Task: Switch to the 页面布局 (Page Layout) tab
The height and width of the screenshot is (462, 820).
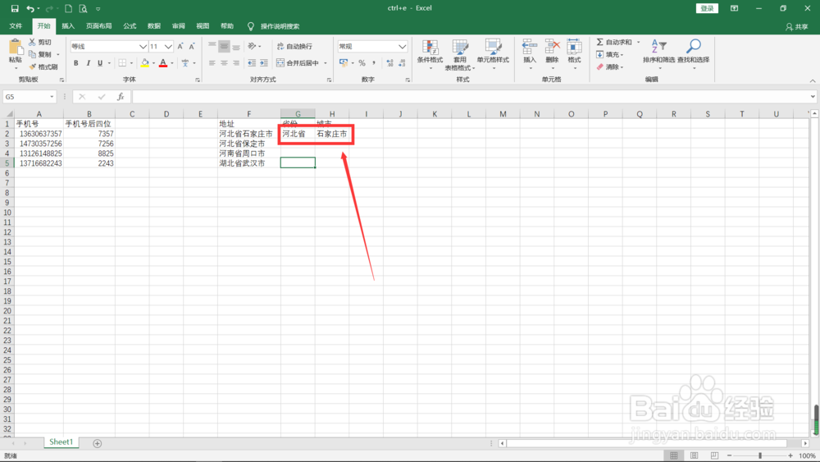Action: [99, 26]
